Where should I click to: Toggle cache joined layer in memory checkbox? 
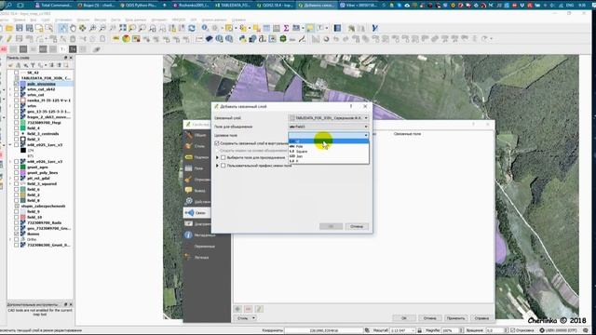[217, 143]
